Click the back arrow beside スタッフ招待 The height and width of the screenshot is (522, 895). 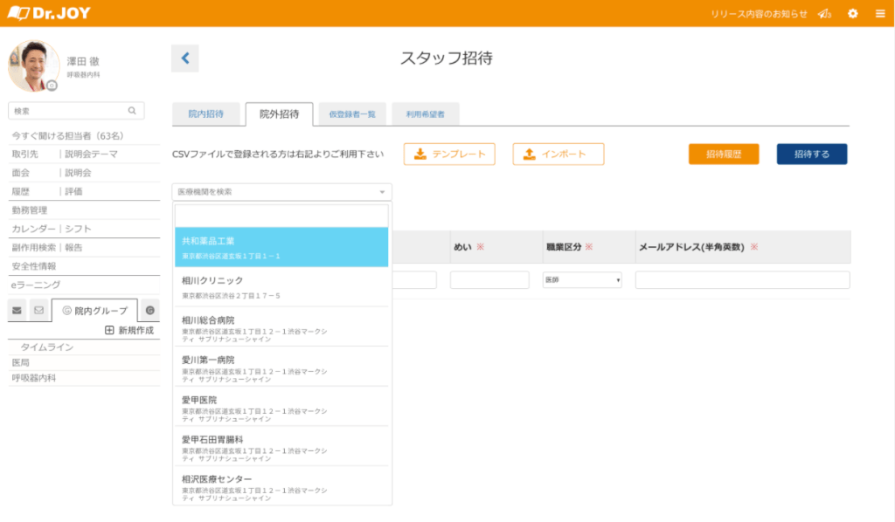[184, 58]
